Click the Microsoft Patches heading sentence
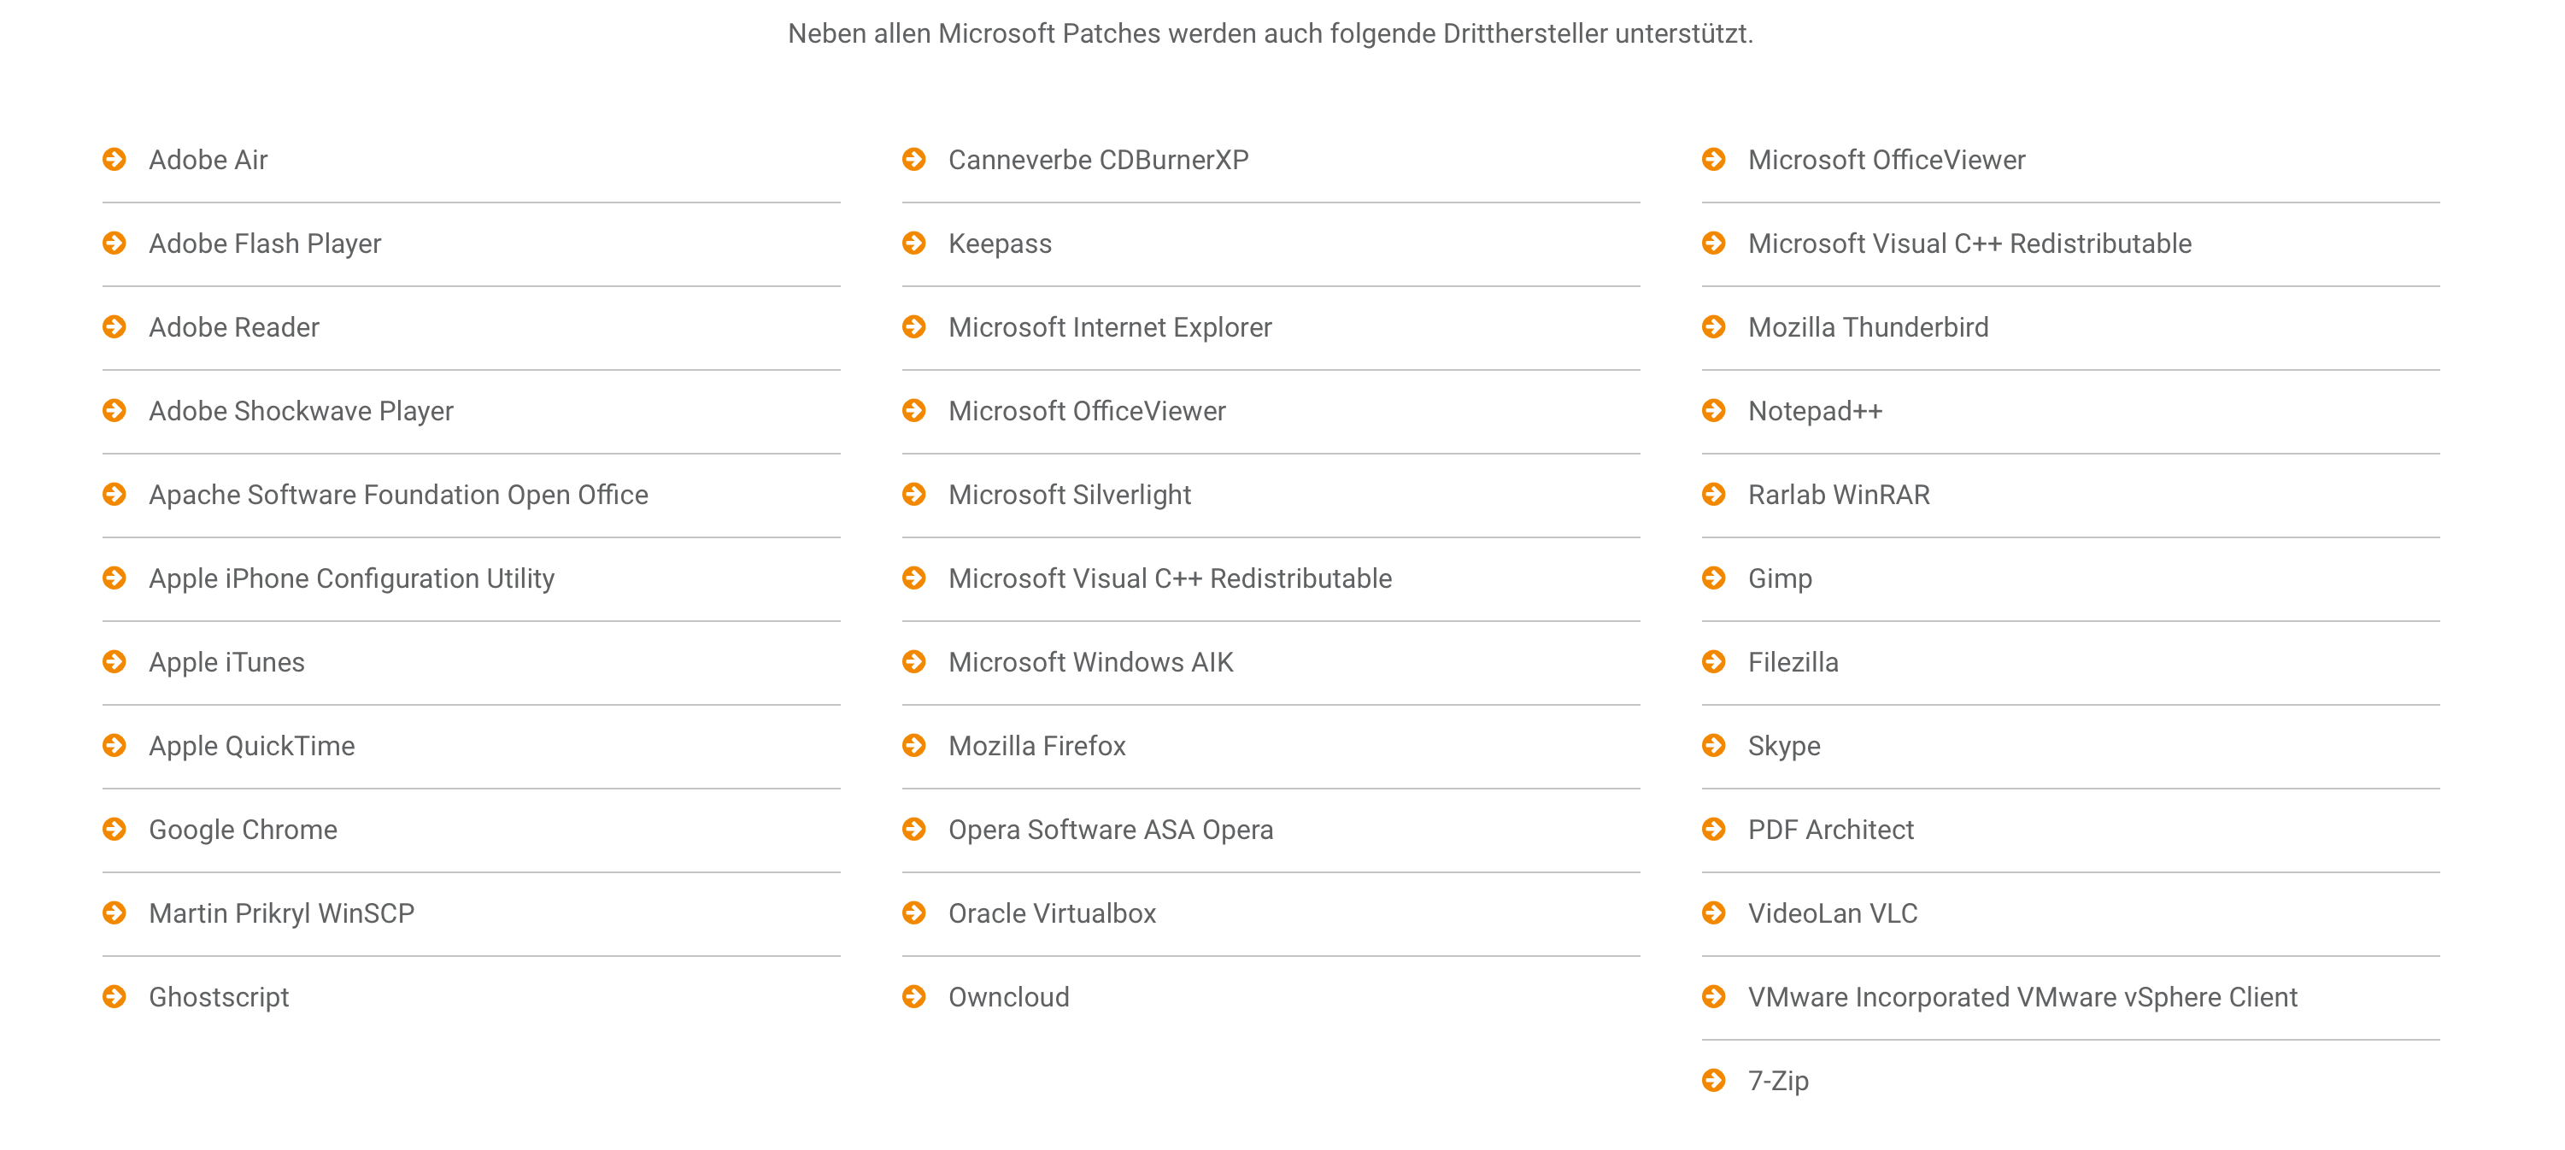Image resolution: width=2565 pixels, height=1150 pixels. coord(1270,34)
